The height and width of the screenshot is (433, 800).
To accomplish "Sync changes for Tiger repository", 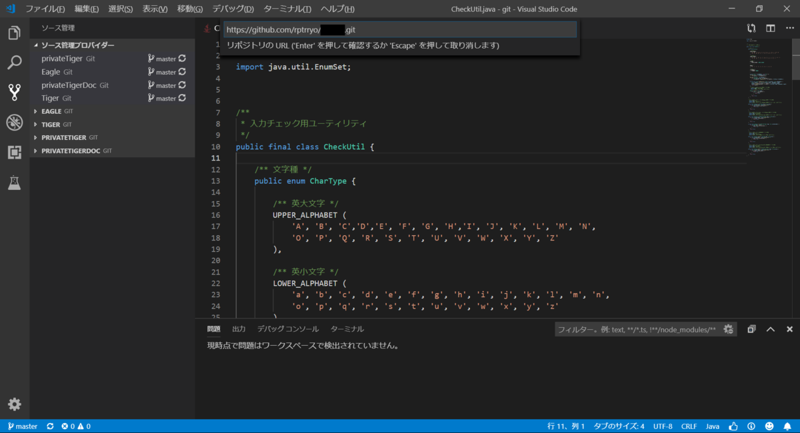I will pos(182,98).
